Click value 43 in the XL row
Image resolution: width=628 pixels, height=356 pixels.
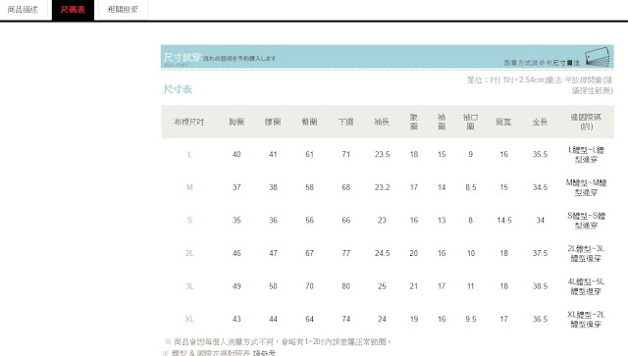point(236,319)
